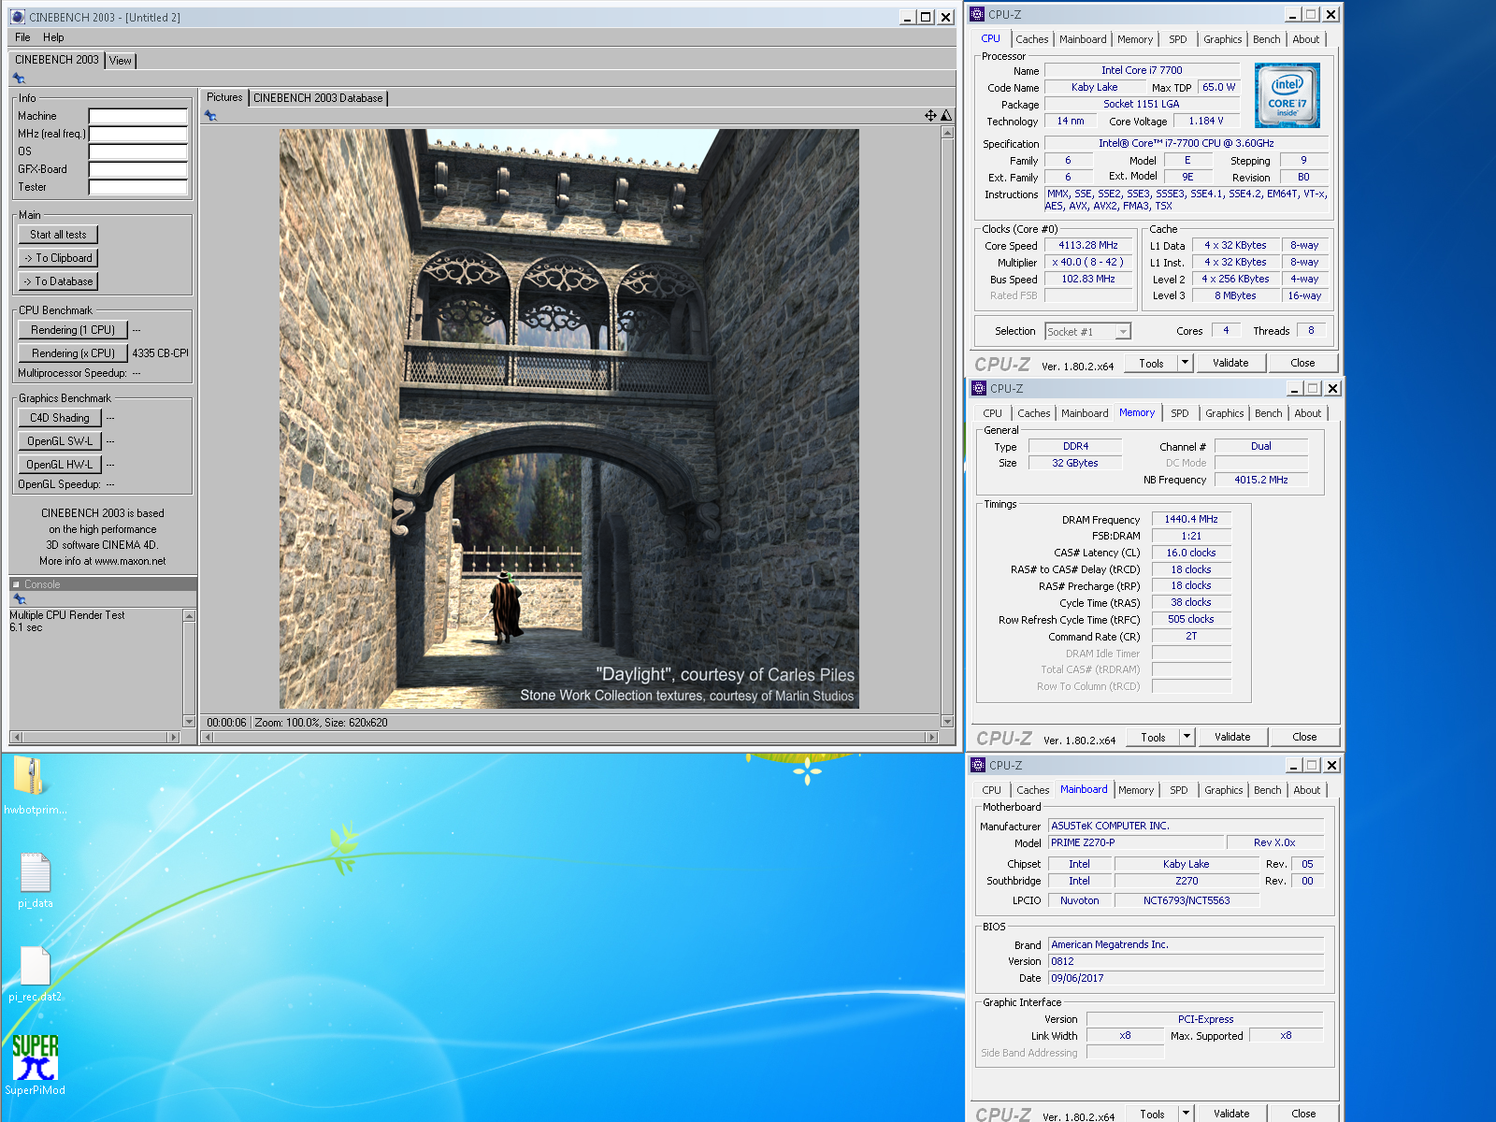
Task: Click the "4335 CB-CPI" score text
Action: [x=160, y=353]
